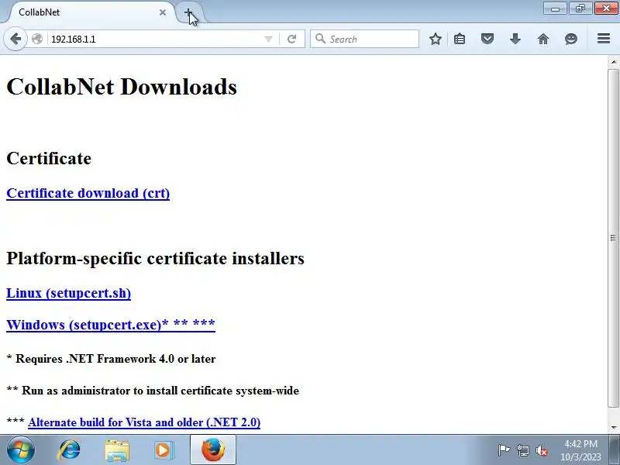Click the globe site identity icon

37,39
